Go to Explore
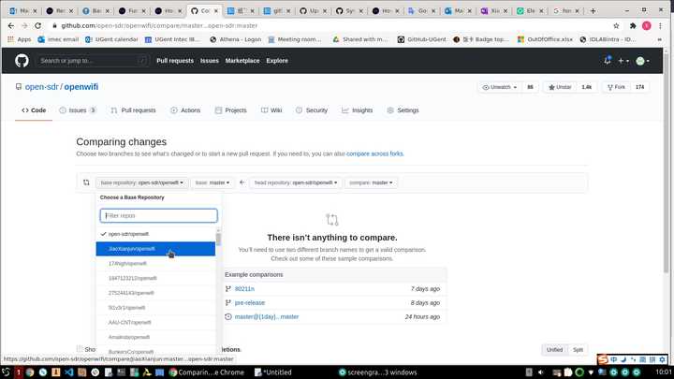This screenshot has width=674, height=379. pos(277,61)
